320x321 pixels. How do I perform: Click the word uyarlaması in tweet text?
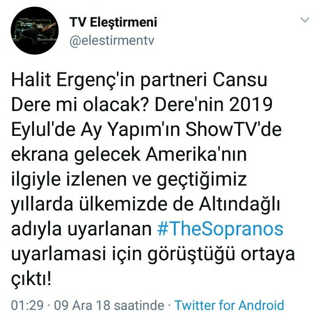click(x=59, y=255)
